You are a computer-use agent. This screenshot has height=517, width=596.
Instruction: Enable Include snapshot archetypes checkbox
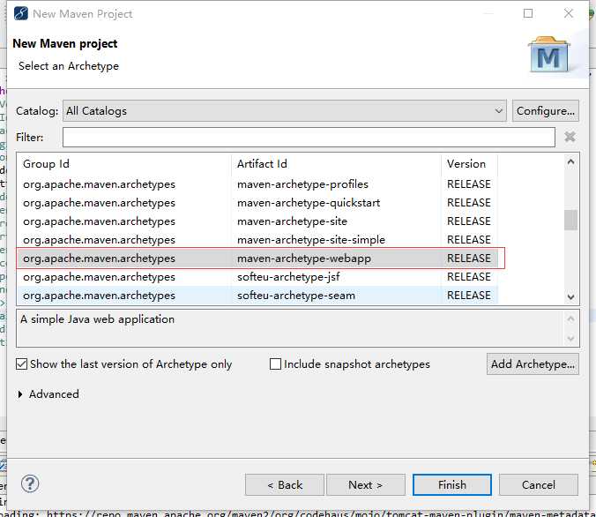point(275,364)
